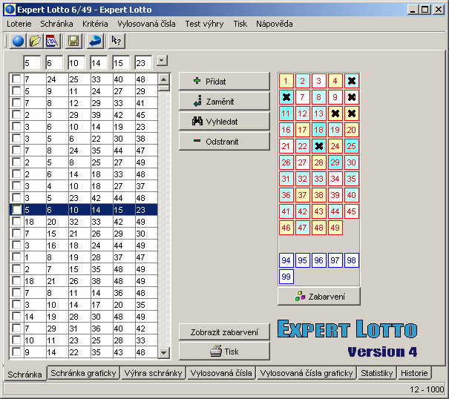Screen dimensions: 449x399
Task: Click the Zaměnit button
Action: (224, 102)
